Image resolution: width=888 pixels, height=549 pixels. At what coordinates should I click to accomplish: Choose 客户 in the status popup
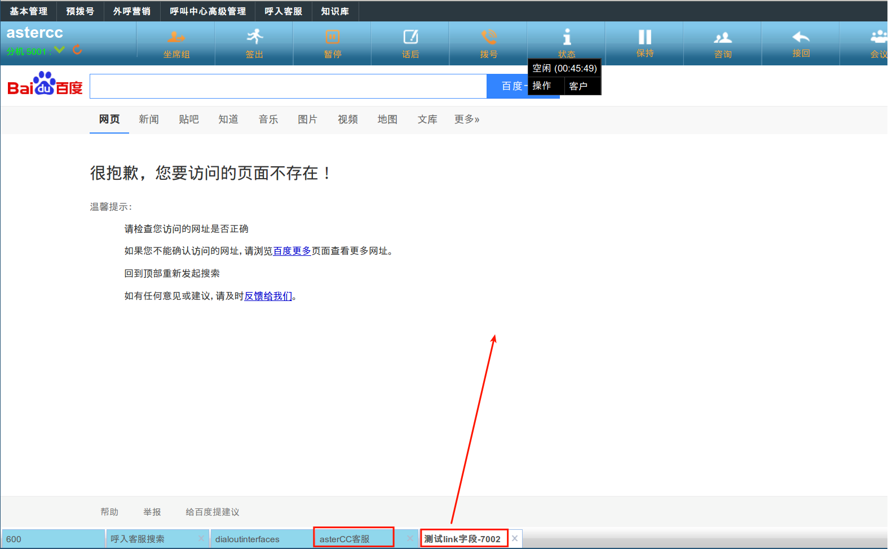[578, 86]
